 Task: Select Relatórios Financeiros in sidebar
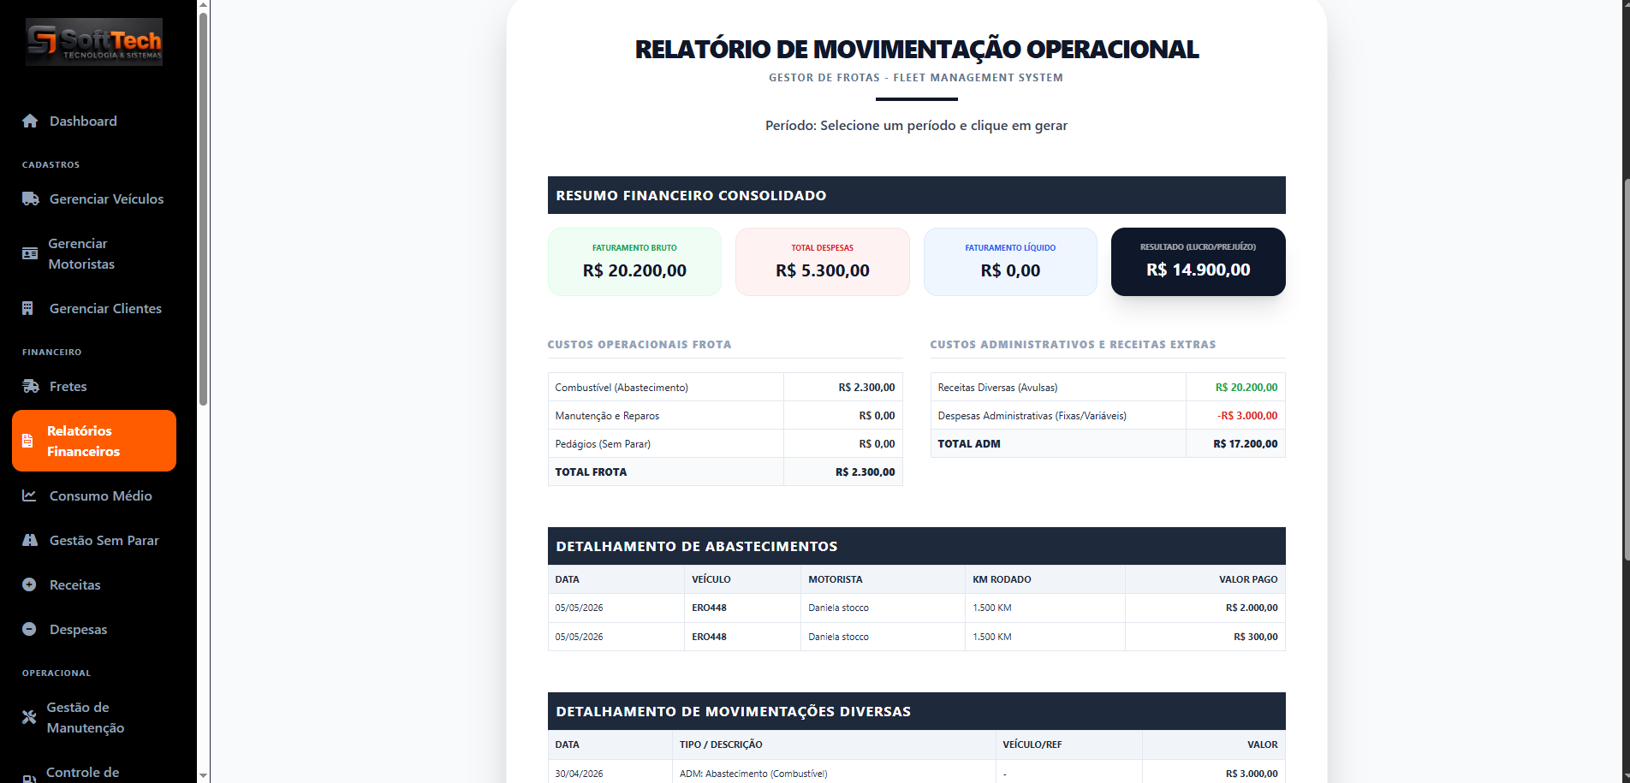94,441
